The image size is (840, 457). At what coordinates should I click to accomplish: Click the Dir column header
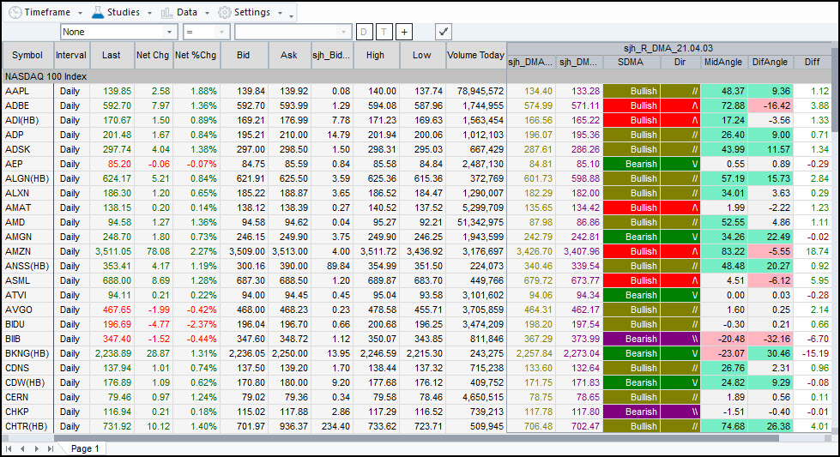(x=680, y=62)
